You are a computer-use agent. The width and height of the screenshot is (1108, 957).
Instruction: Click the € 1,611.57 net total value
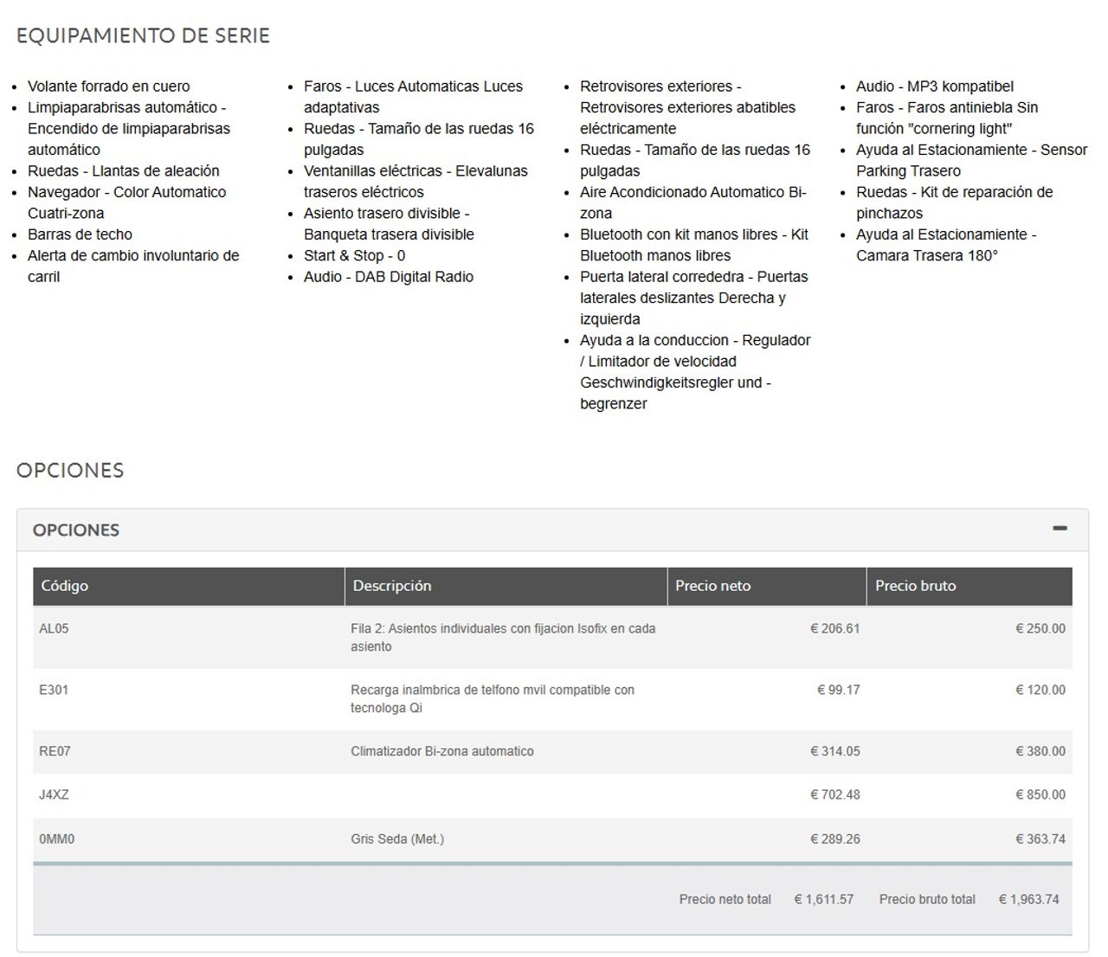[x=823, y=900]
